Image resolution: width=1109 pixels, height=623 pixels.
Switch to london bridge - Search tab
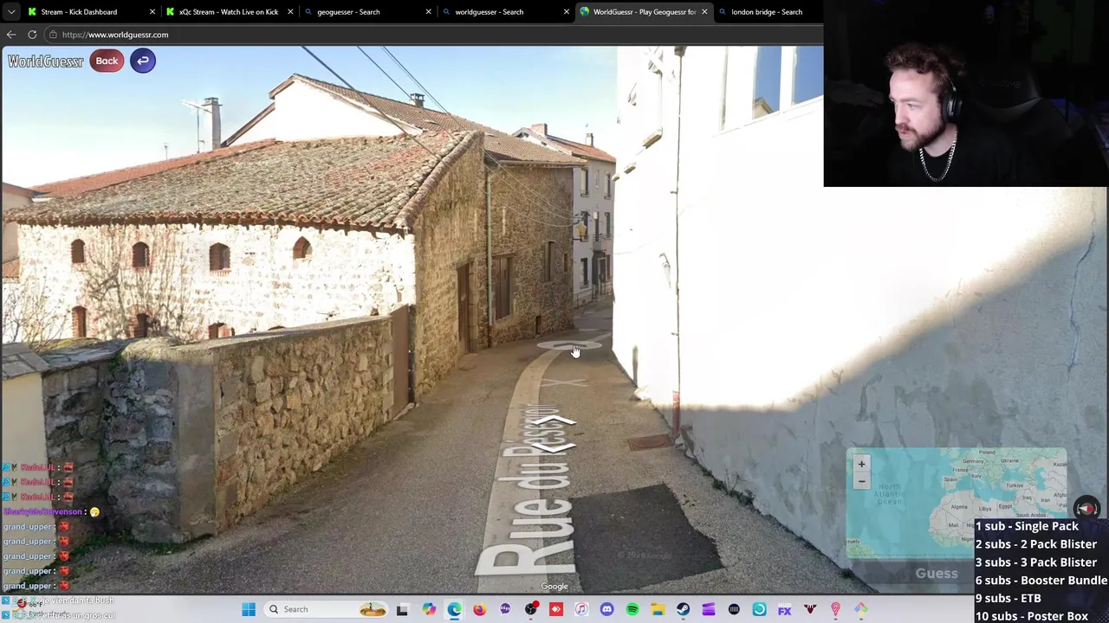point(767,12)
